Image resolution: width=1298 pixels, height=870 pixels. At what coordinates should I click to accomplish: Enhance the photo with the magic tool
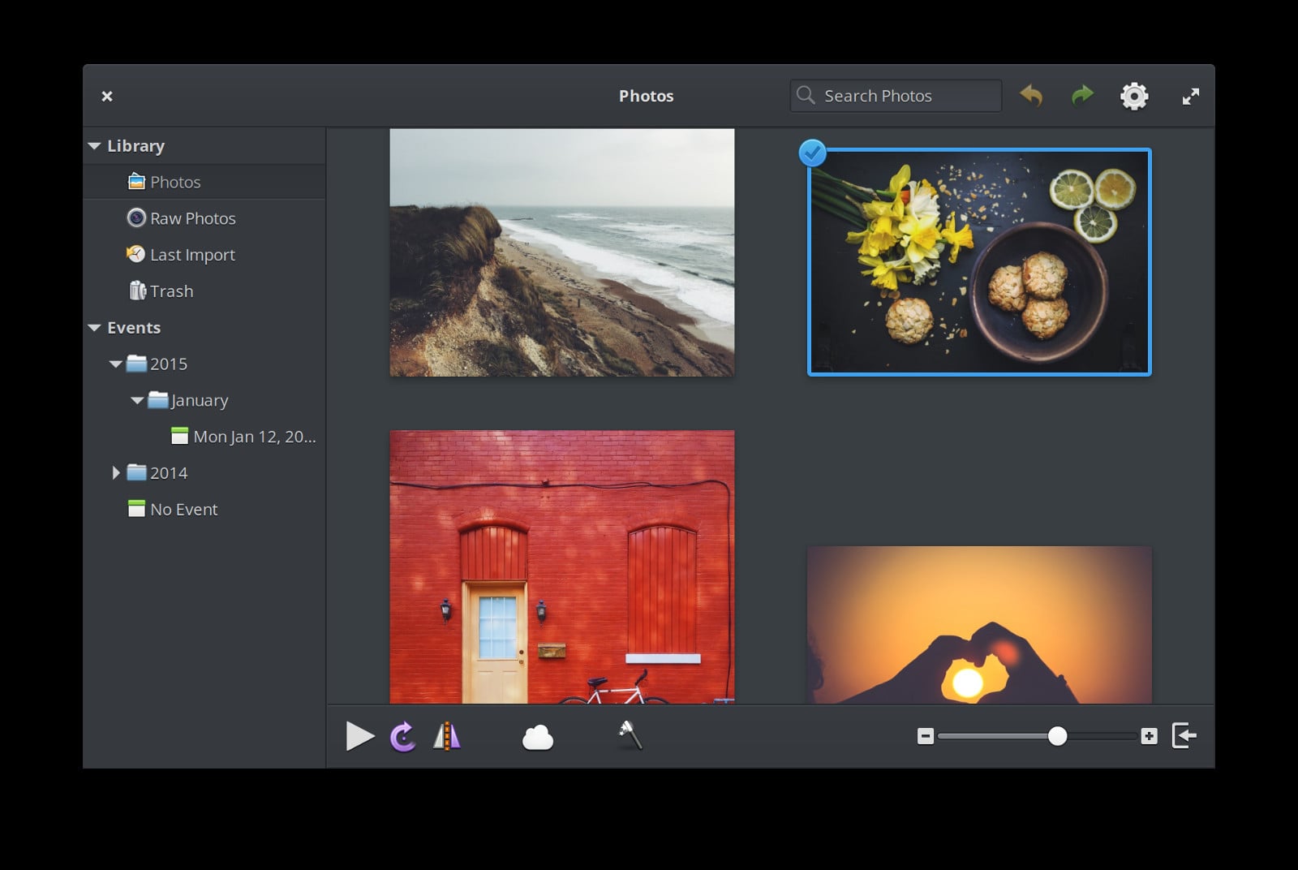[x=630, y=736]
